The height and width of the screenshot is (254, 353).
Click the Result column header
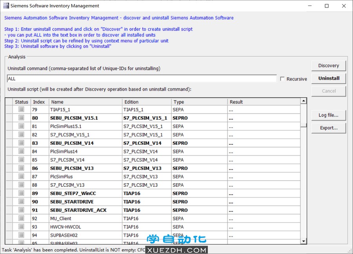[264, 102]
